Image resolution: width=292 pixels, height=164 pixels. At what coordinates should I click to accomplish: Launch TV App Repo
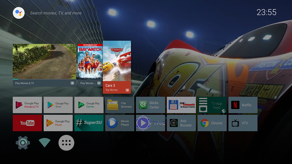click(x=212, y=105)
